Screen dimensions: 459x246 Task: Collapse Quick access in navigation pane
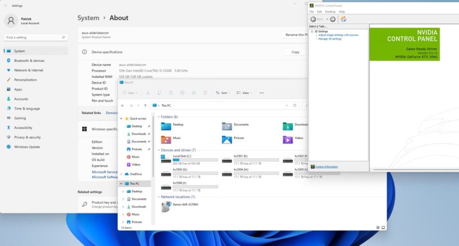tap(122, 119)
